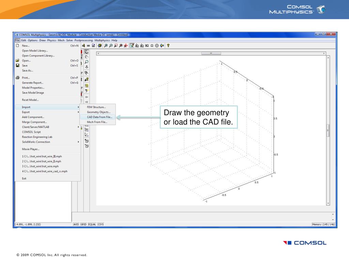Open the Draw menu
This screenshot has width=349, height=262.
[x=43, y=40]
